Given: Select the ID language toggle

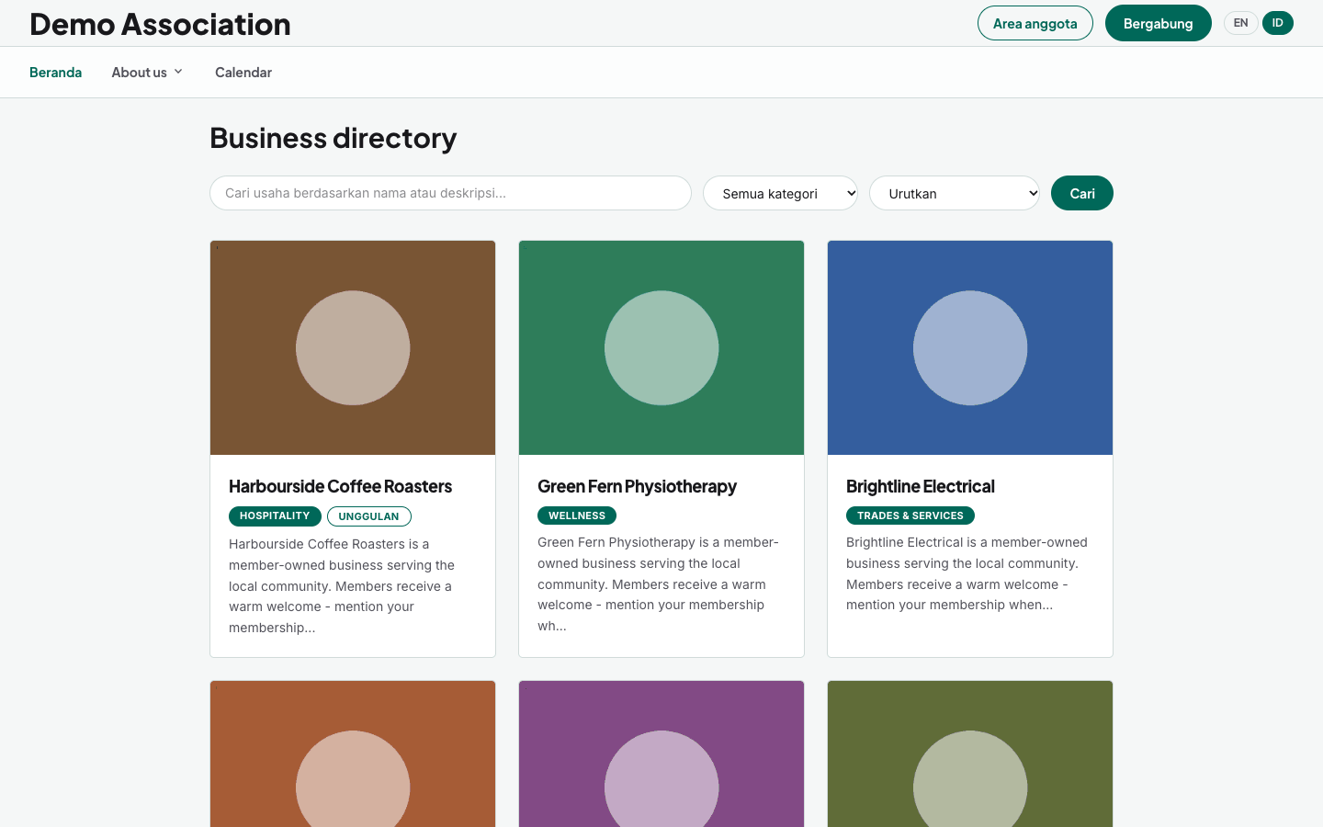Looking at the screenshot, I should click(x=1277, y=23).
